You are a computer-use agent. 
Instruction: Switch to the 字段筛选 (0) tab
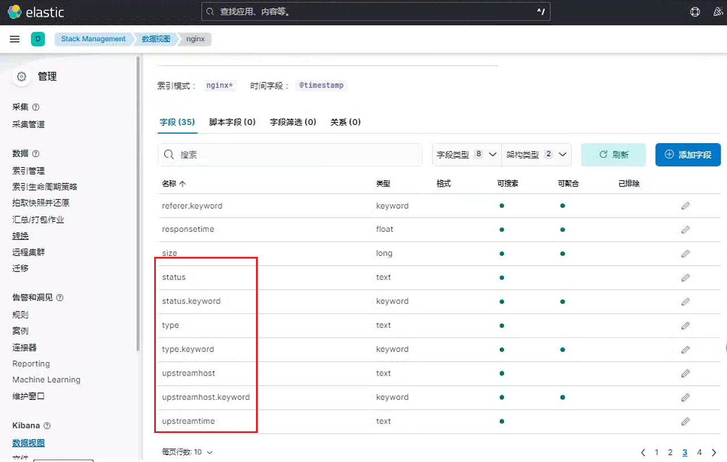(x=293, y=122)
